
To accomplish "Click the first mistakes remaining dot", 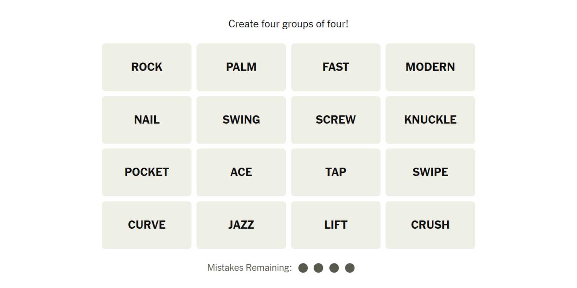I will coord(303,268).
